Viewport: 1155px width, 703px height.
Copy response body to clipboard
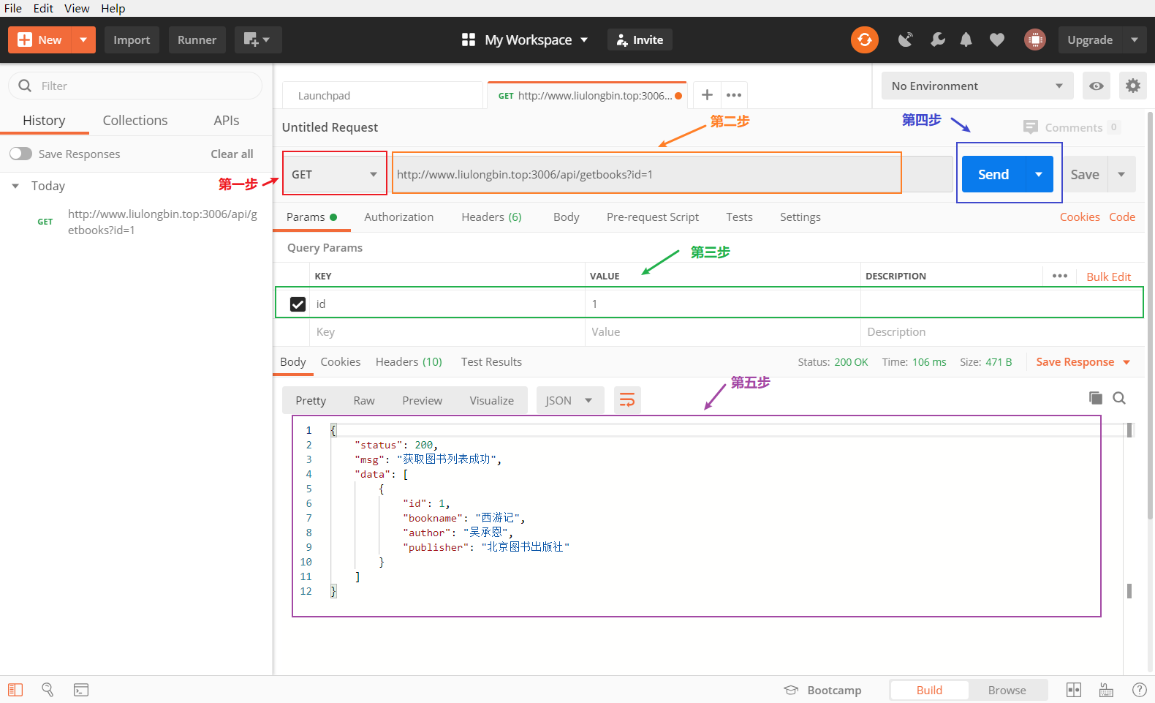click(x=1095, y=398)
